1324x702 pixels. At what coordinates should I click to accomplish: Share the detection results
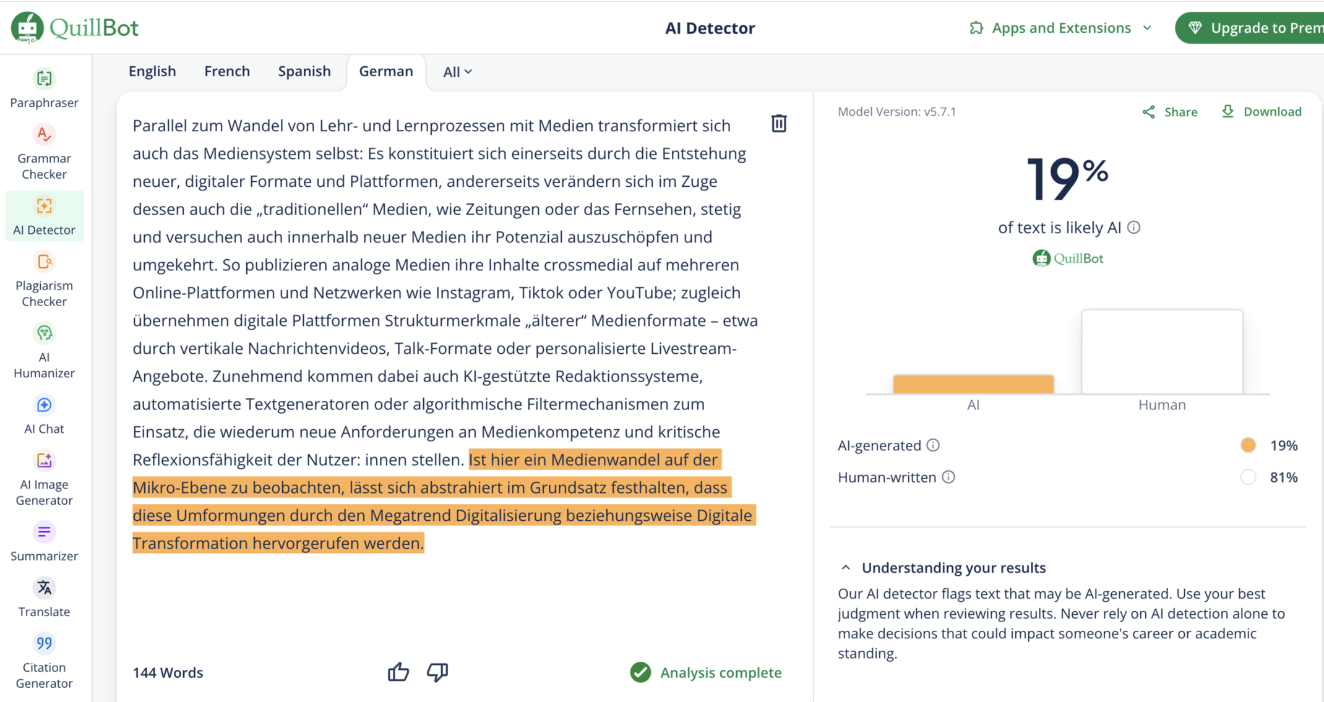click(x=1169, y=111)
